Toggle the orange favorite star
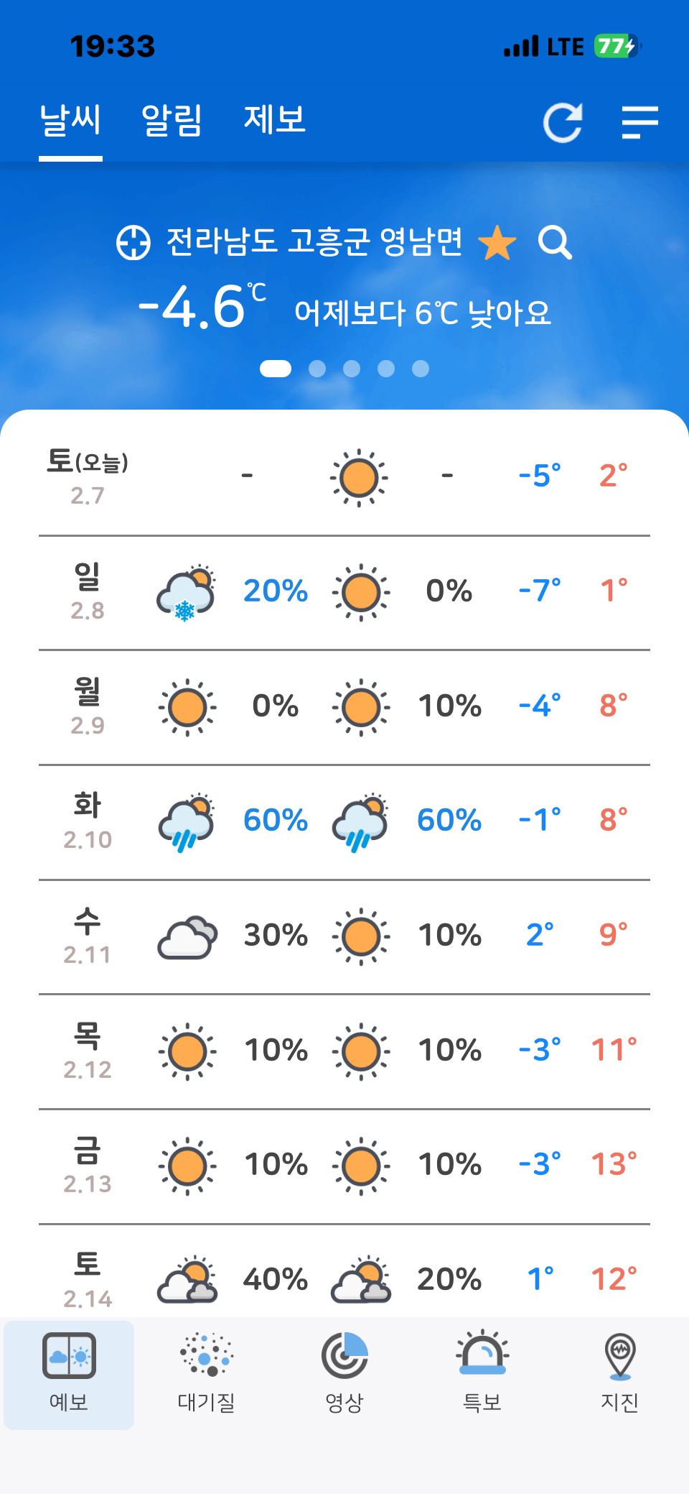This screenshot has width=689, height=1494. [497, 243]
